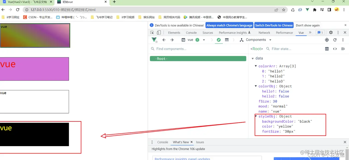Toggle the device toolbar icon
Image resolution: width=349 pixels, height=160 pixels.
[x=159, y=33]
